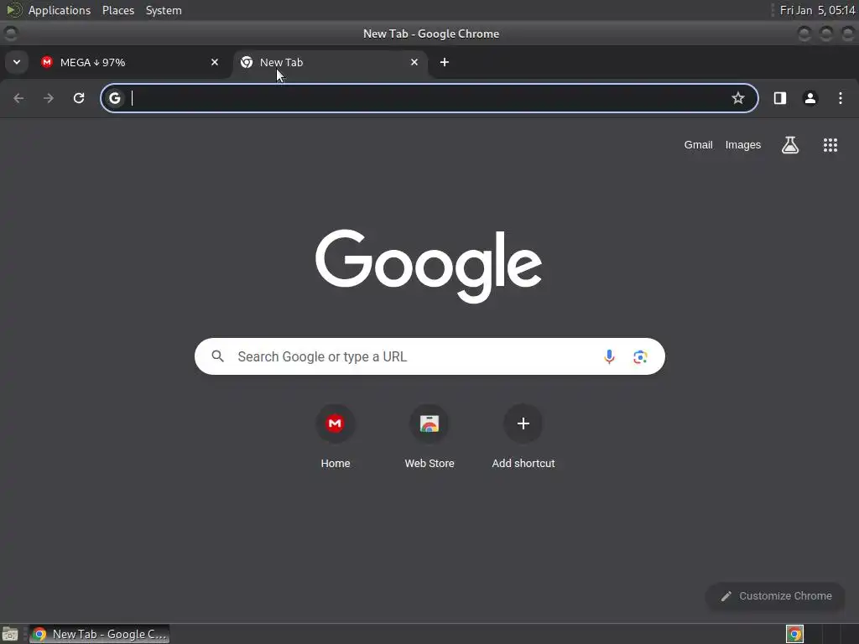Reload the page
The width and height of the screenshot is (859, 644).
[x=79, y=98]
